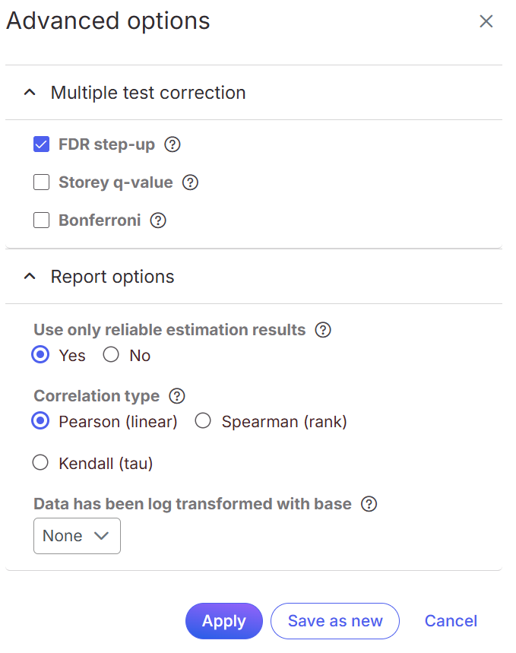Collapse the Multiple test correction section
Viewport: 516px width, 653px height.
click(x=30, y=93)
